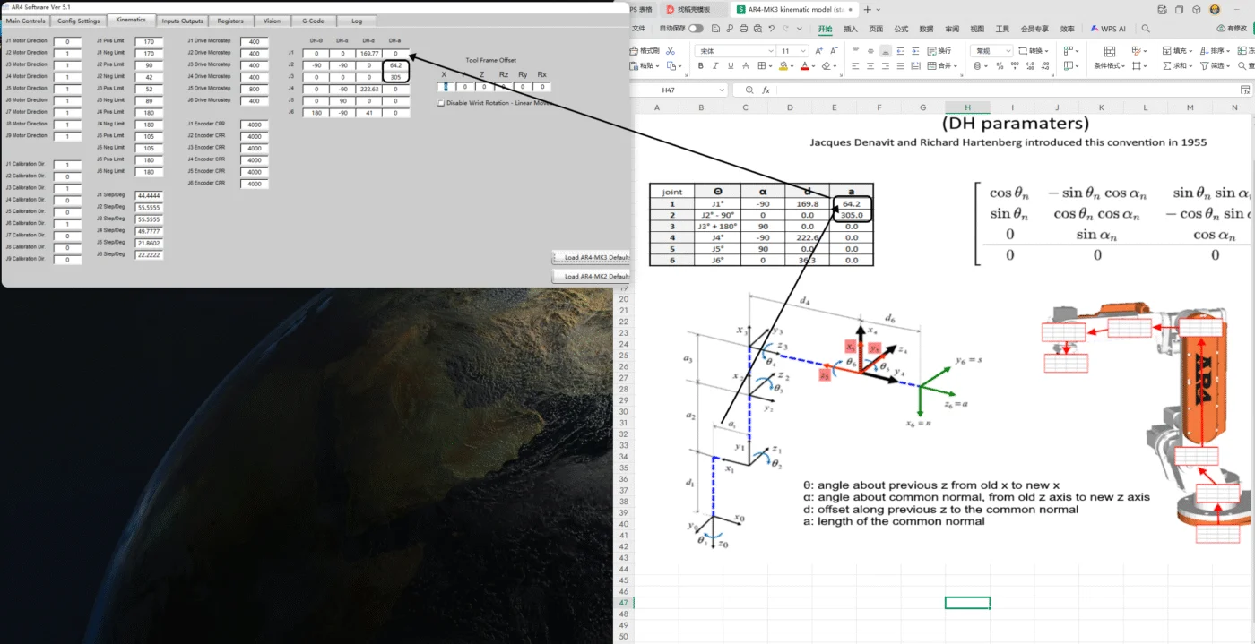
Task: Click the align left icon
Action: tap(855, 65)
